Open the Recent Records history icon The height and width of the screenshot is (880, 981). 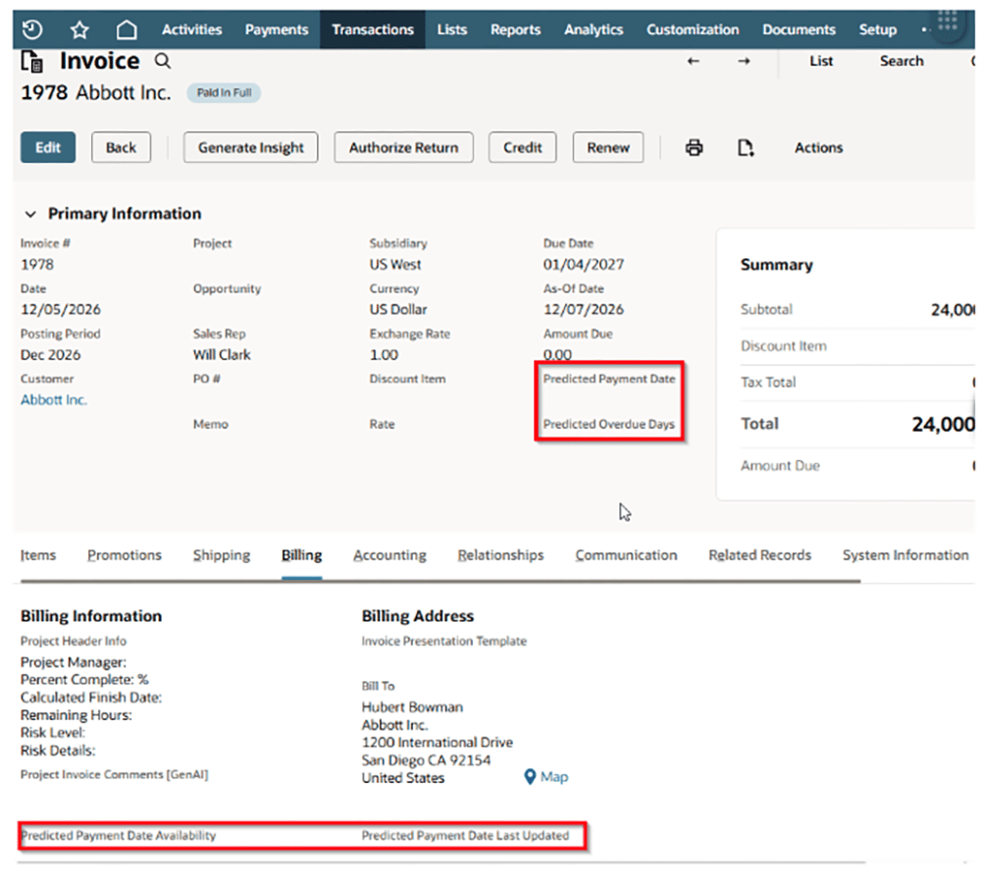pyautogui.click(x=32, y=29)
